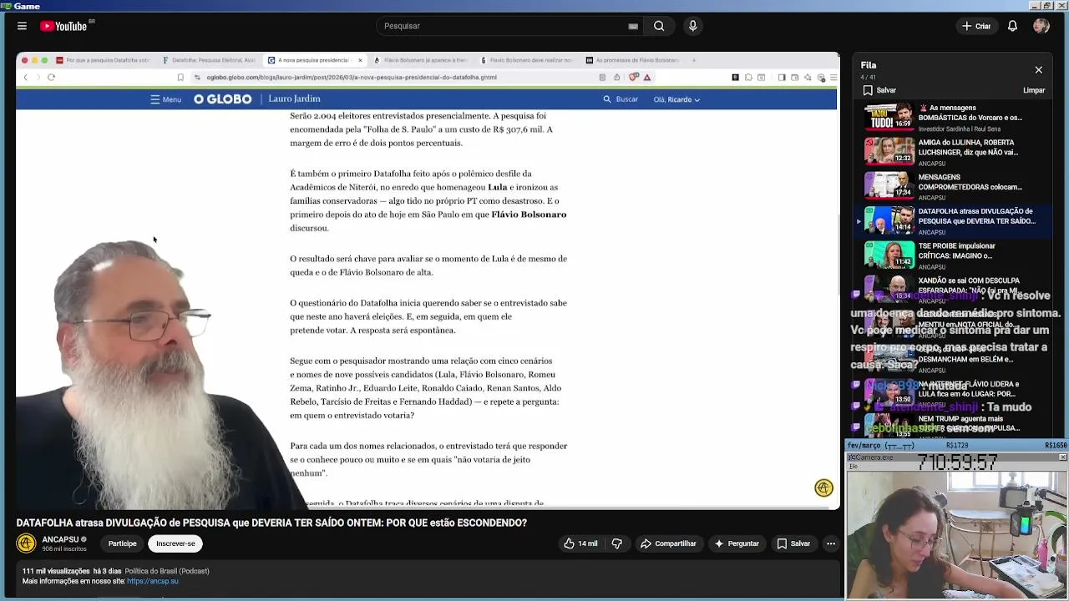Image resolution: width=1069 pixels, height=601 pixels.
Task: Clear the queue with Limpar
Action: coord(1034,90)
